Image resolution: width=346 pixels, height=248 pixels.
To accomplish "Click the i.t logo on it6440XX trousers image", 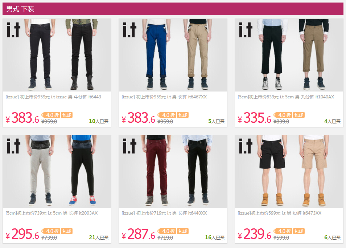I will pos(129,146).
